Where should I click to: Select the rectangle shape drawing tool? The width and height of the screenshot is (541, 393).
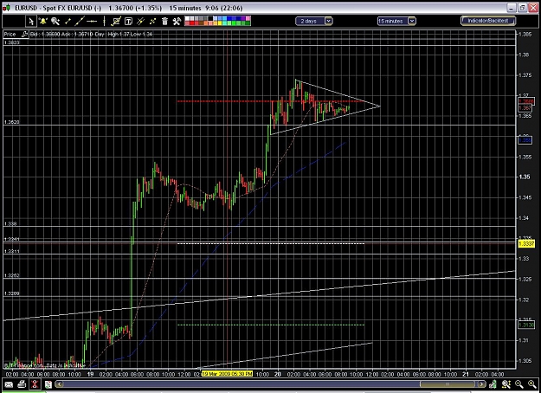tap(116, 22)
